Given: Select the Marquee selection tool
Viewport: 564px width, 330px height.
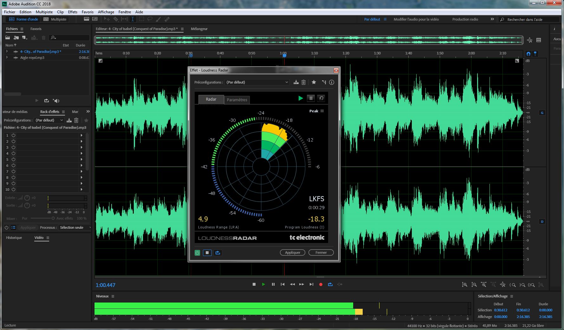Looking at the screenshot, I should click(141, 19).
